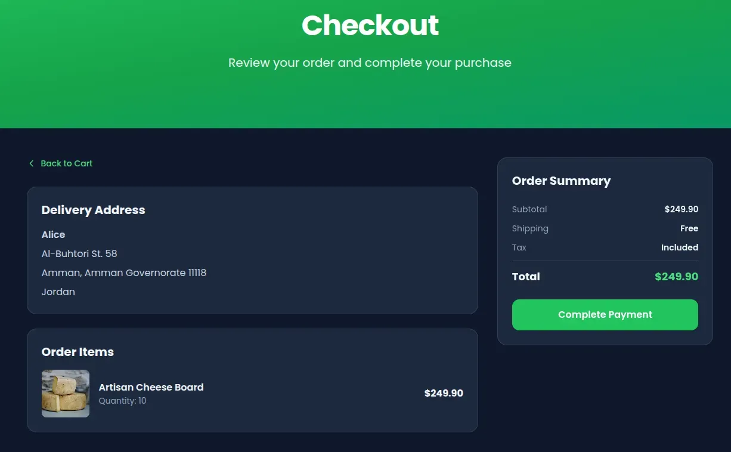Click the Order Summary heading

(x=561, y=181)
